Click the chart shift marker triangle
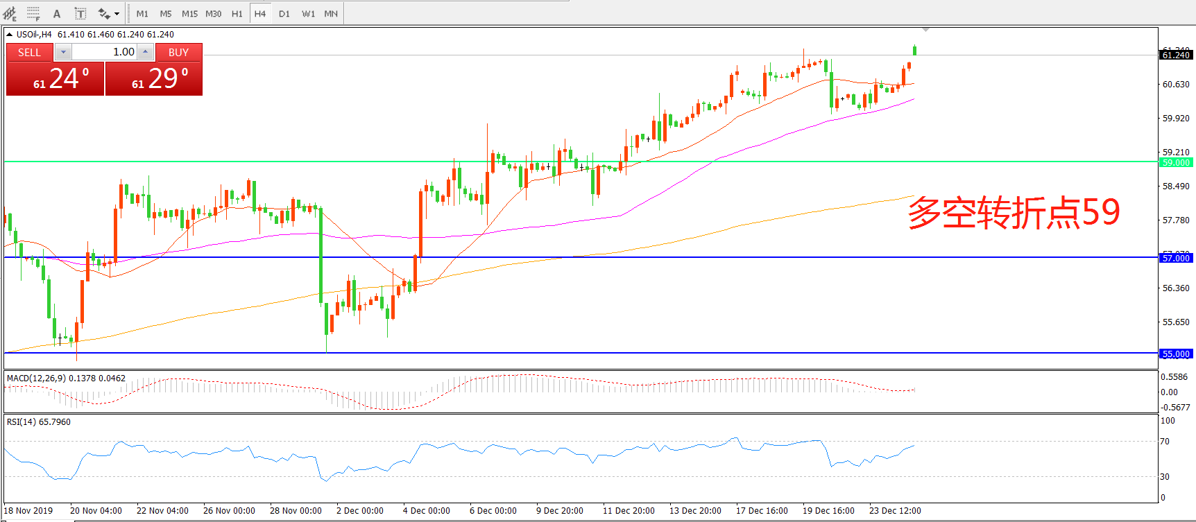 click(925, 30)
